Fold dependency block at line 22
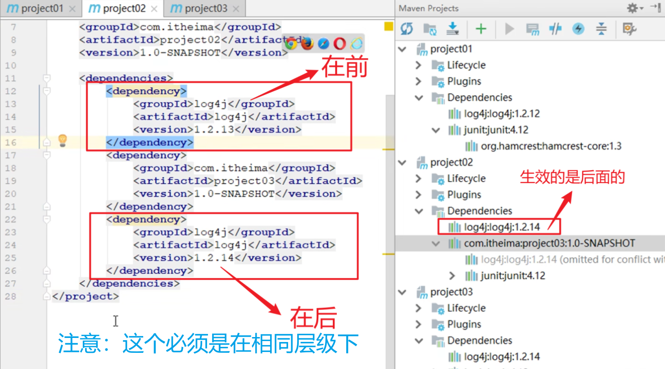This screenshot has width=665, height=369. tap(47, 219)
